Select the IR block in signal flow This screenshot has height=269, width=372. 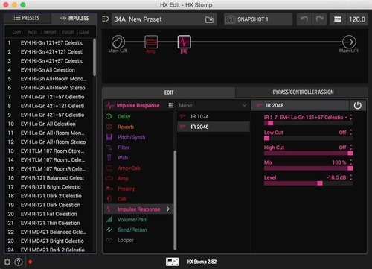(184, 42)
